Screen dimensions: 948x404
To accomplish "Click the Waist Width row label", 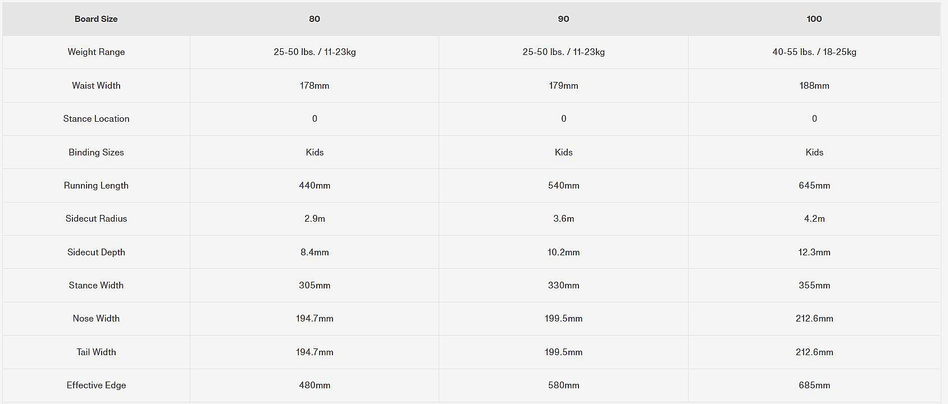I will [96, 86].
